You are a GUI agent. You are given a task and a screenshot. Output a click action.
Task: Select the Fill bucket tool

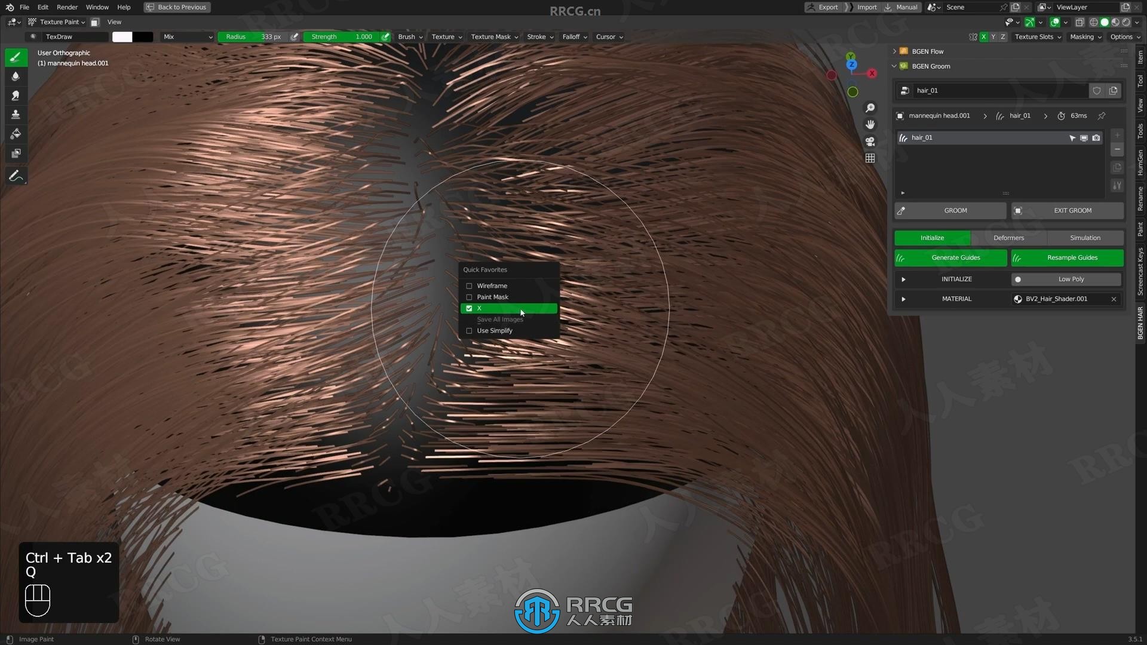click(16, 134)
